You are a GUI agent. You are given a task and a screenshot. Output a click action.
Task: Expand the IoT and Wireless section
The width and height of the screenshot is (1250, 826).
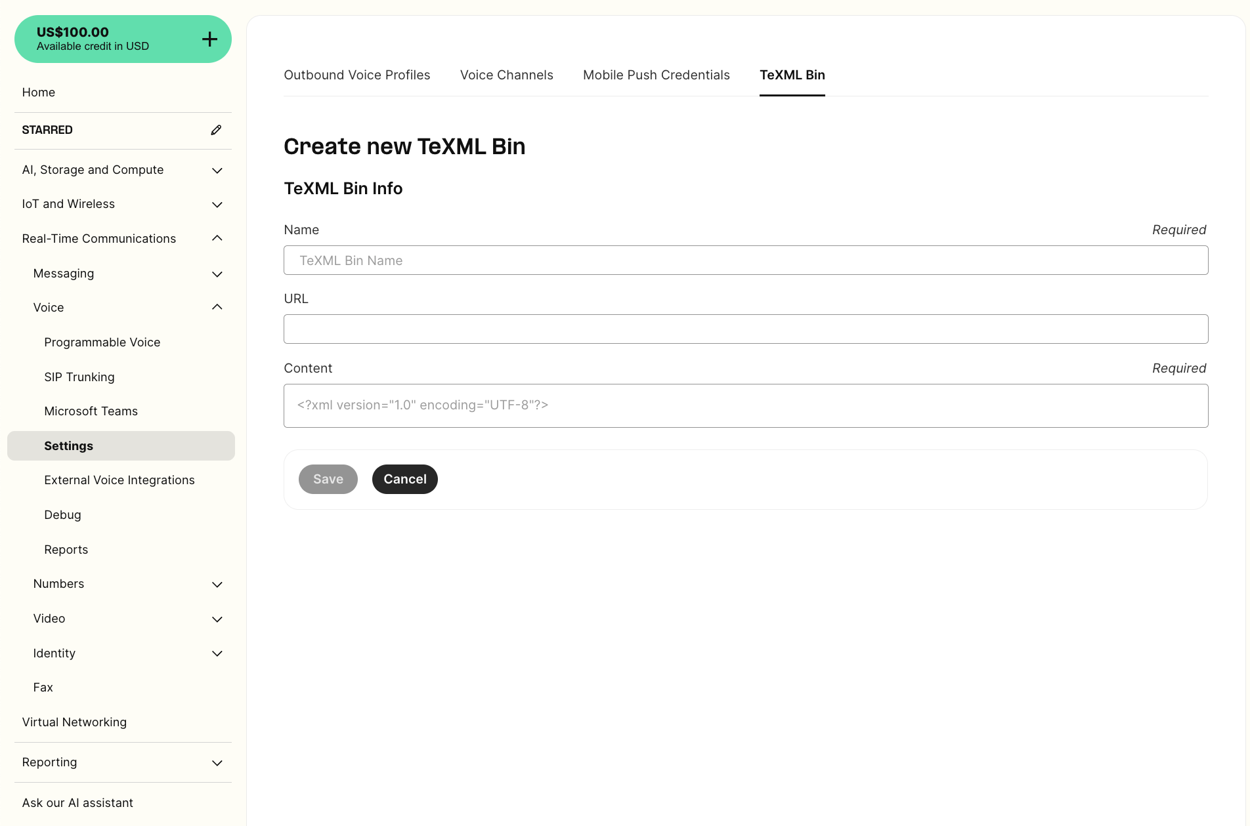point(217,204)
